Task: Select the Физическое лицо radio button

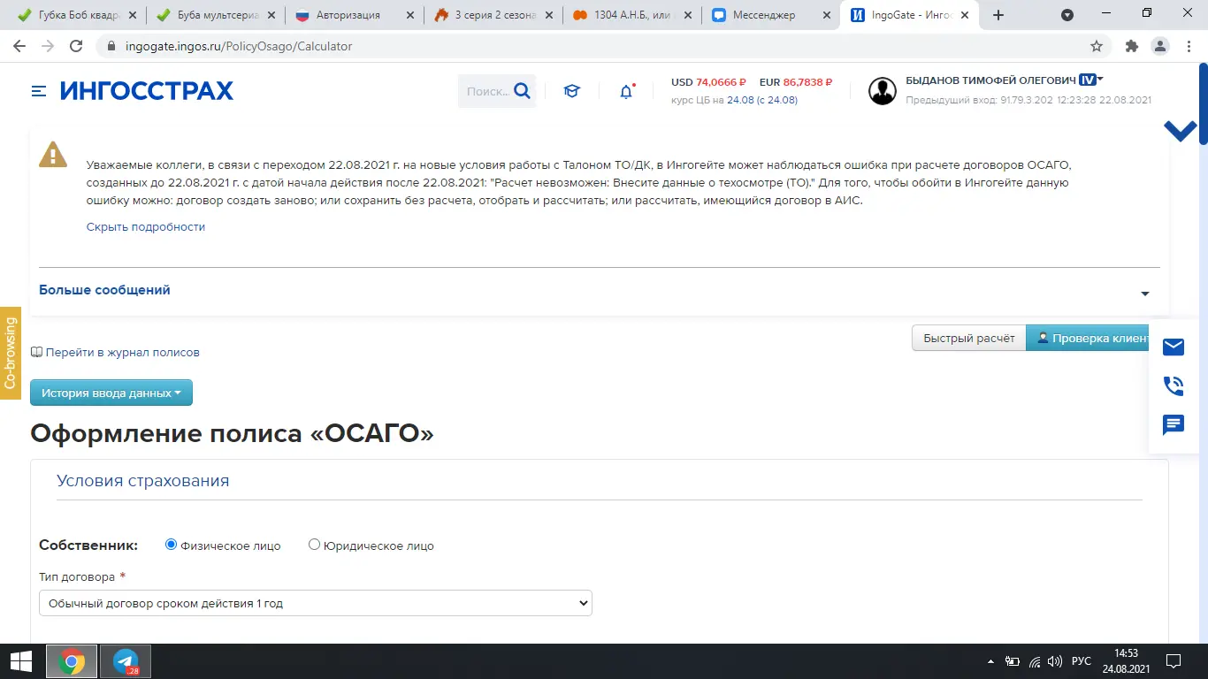Action: [x=172, y=545]
